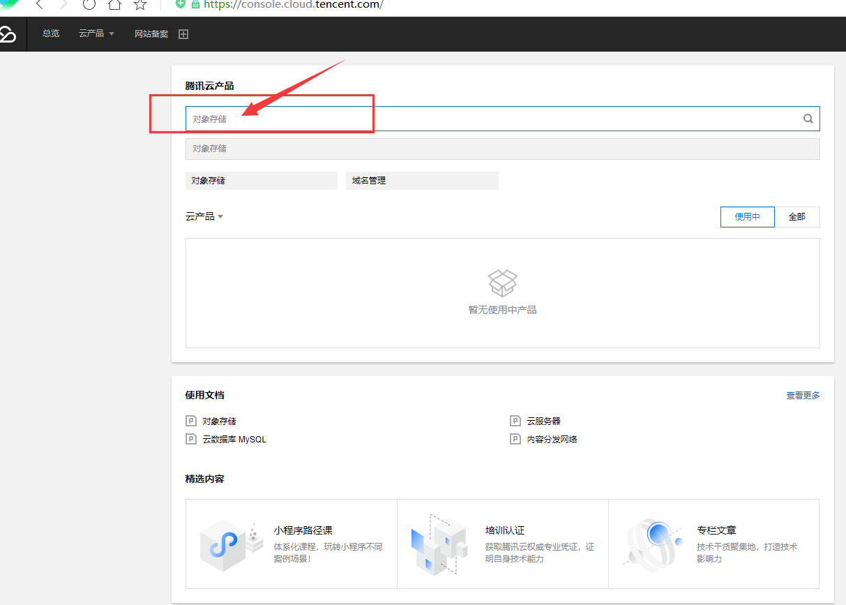This screenshot has width=846, height=605.
Task: Click description 技术干货聚集地，打造技术影响力
Action: [747, 553]
